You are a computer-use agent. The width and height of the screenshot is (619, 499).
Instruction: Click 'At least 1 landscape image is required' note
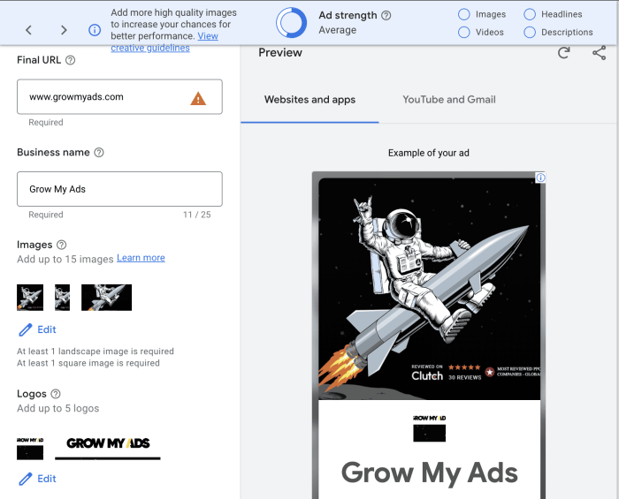[96, 352]
